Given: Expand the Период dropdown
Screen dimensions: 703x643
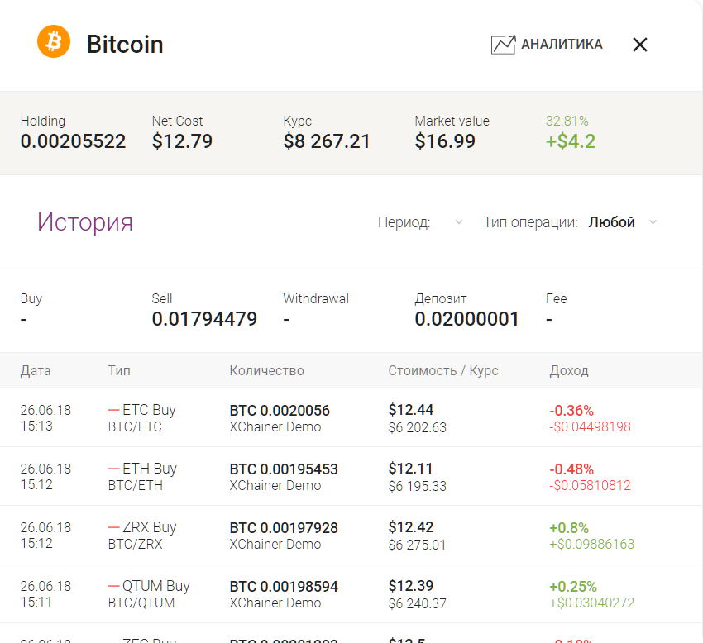Looking at the screenshot, I should point(459,222).
